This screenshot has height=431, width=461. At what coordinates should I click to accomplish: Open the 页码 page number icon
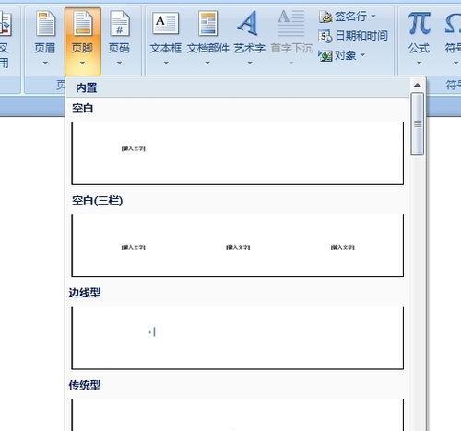coord(120,23)
